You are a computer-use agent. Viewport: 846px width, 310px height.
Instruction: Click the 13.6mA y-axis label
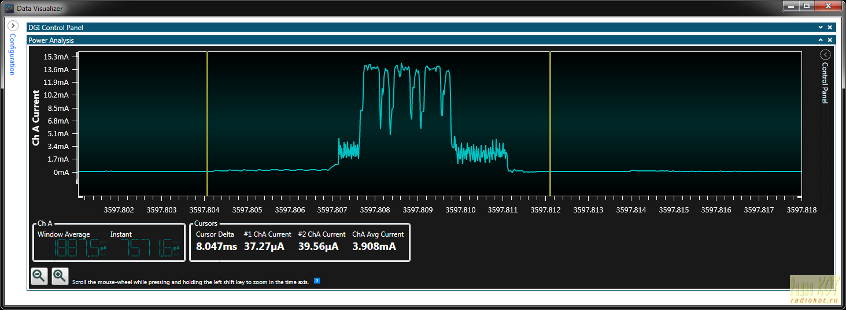pyautogui.click(x=57, y=69)
